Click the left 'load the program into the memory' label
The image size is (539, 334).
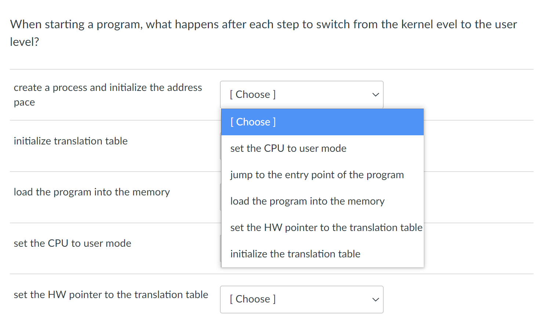[92, 192]
